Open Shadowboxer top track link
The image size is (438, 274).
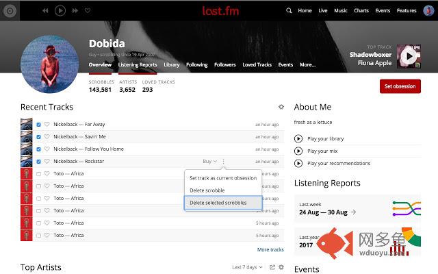click(370, 55)
